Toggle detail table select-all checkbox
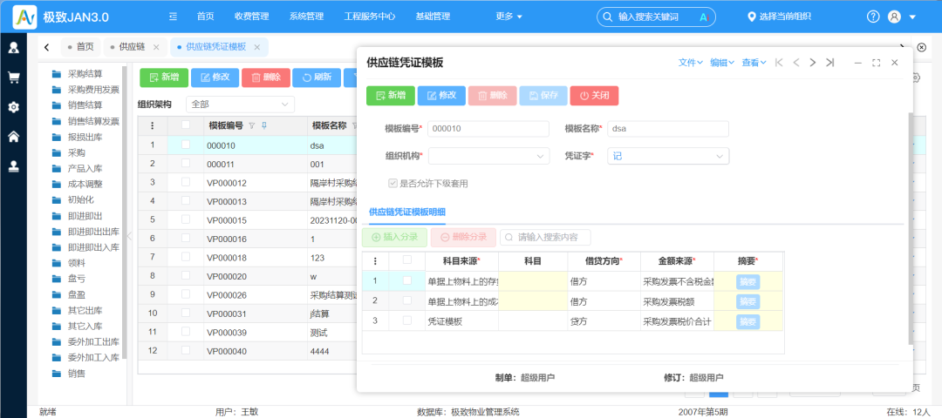 pos(407,260)
